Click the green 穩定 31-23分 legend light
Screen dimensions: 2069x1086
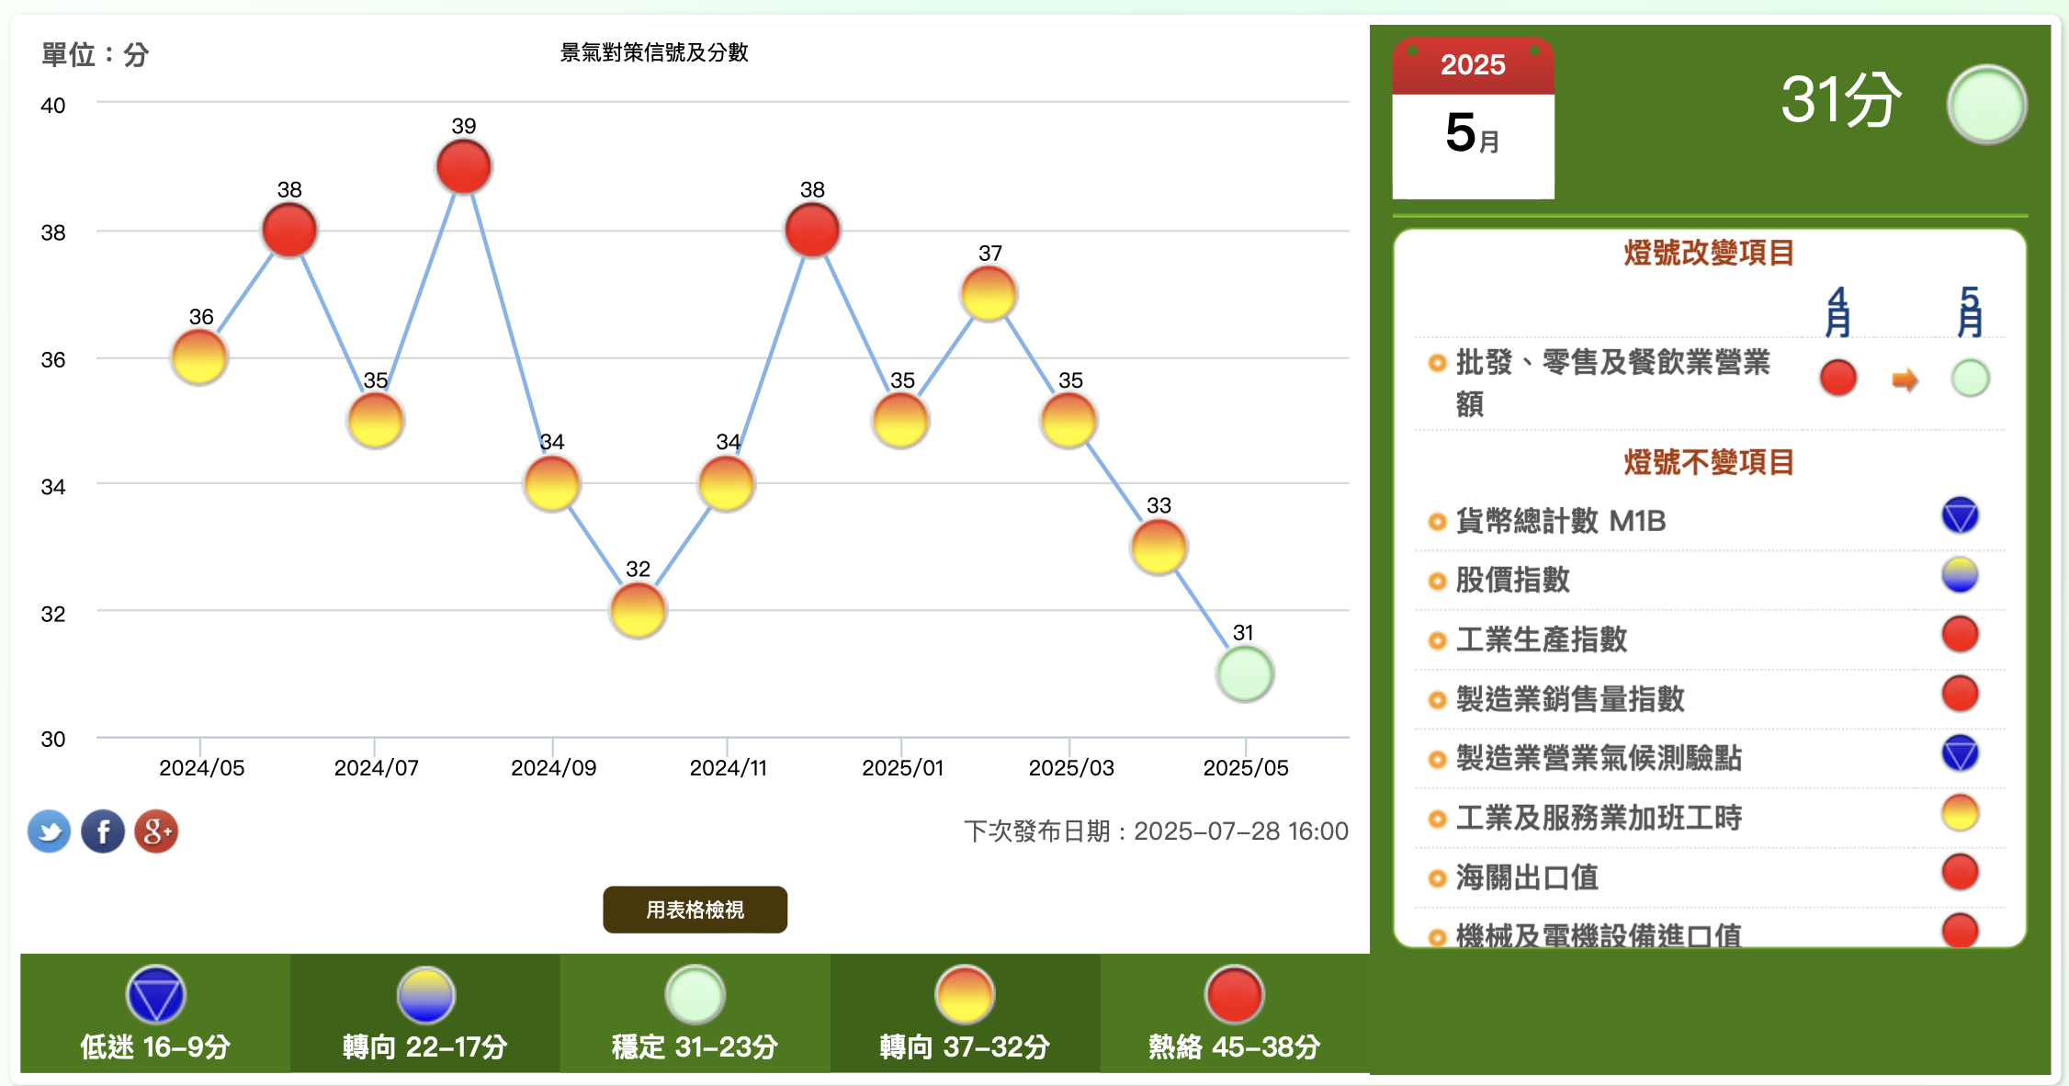(695, 995)
